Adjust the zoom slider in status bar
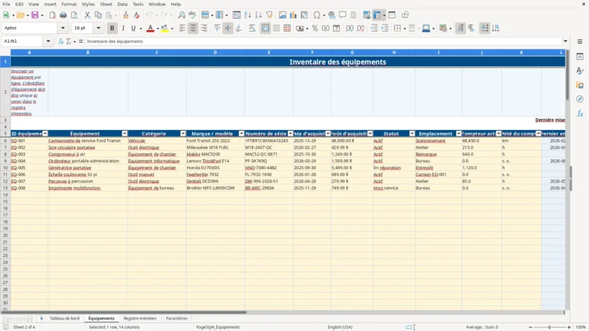 click(x=549, y=327)
